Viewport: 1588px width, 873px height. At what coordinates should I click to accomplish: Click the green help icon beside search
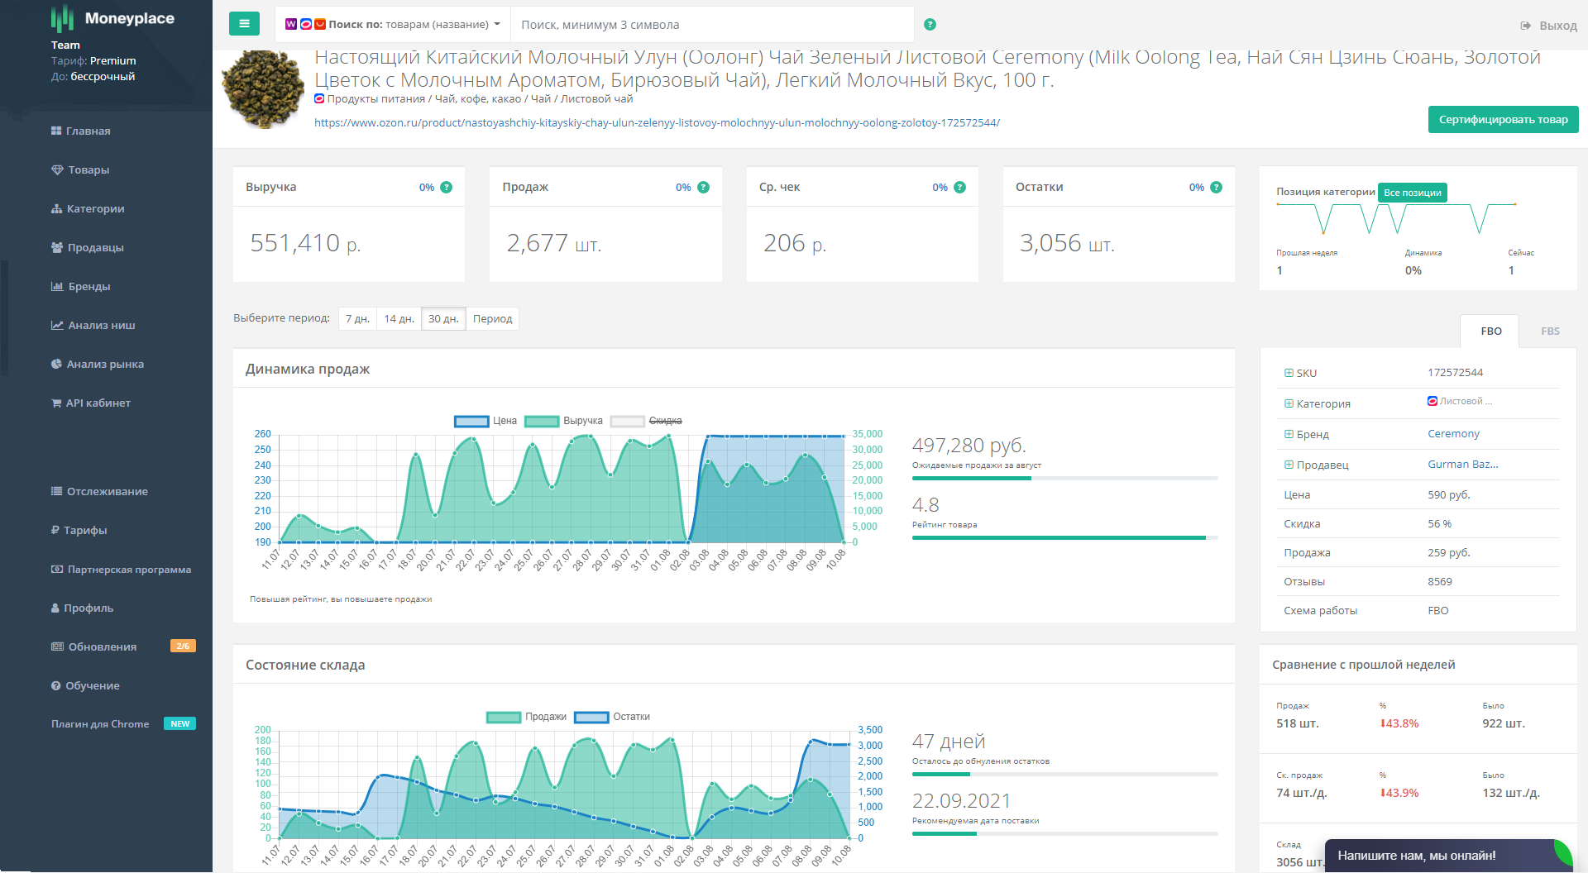pos(930,25)
